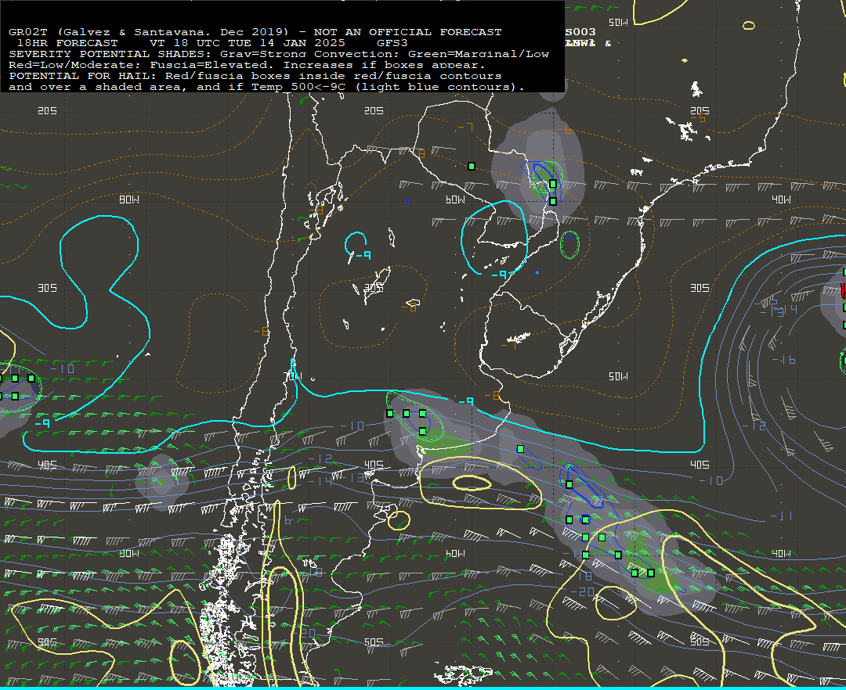This screenshot has width=846, height=690.
Task: Click the "Red=Low/Moderate" legend line
Action: (247, 65)
